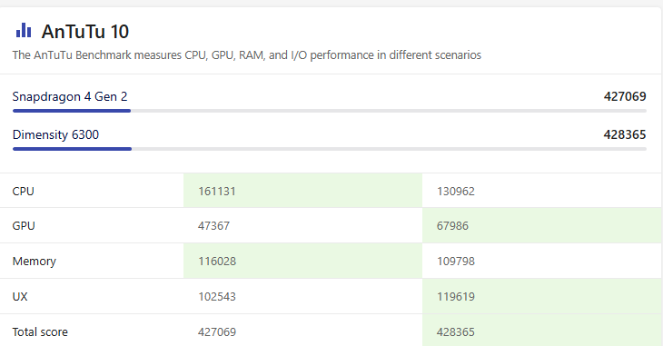Click the AnTuTu benchmark description text
663x346 pixels.
pos(247,55)
